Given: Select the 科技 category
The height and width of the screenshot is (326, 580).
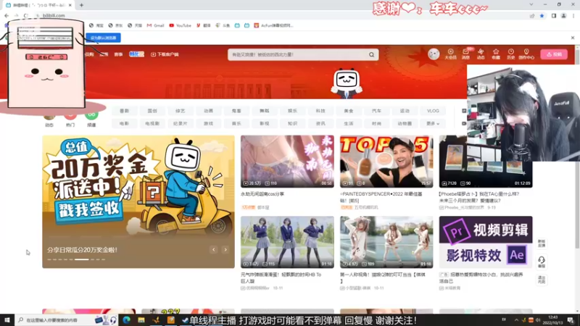Looking at the screenshot, I should [320, 111].
